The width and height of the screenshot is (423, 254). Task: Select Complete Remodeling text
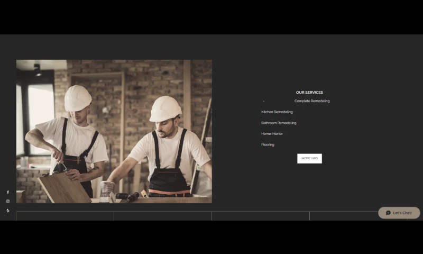pyautogui.click(x=312, y=101)
